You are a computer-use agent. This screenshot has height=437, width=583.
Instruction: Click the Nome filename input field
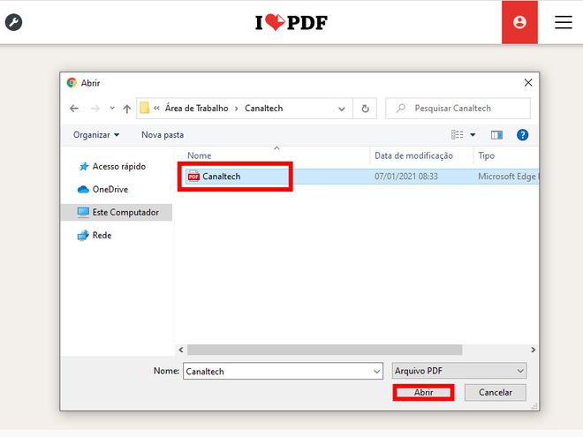283,371
